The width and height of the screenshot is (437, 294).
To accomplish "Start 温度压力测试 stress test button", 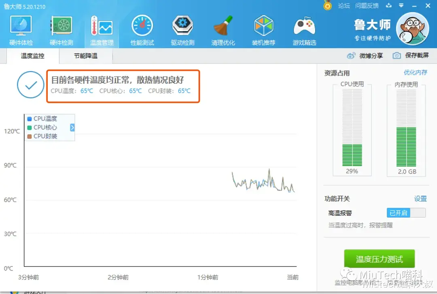I will pos(379,259).
